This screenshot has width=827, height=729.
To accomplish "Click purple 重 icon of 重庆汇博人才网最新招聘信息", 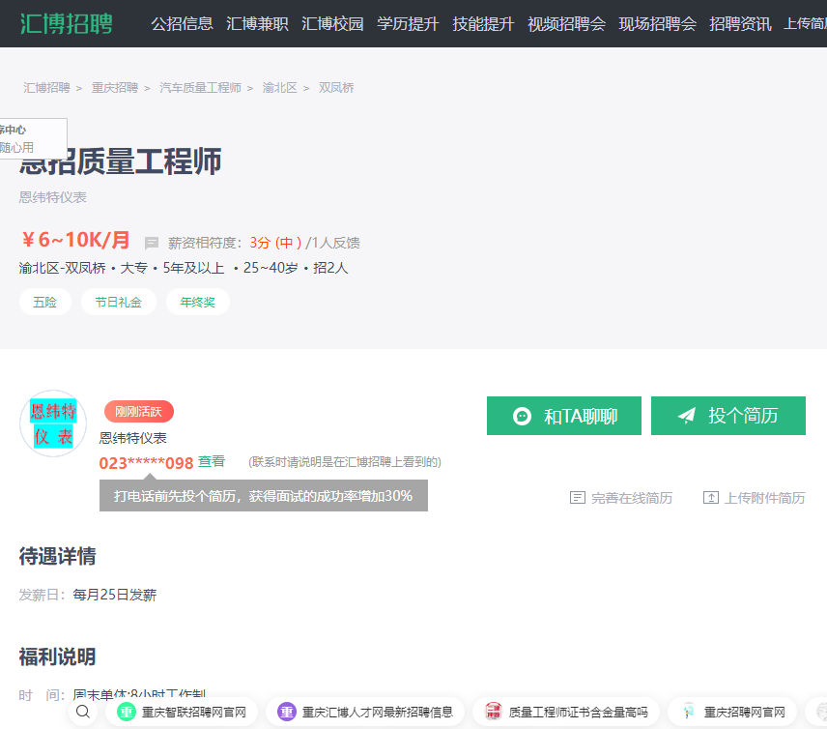I will (287, 713).
